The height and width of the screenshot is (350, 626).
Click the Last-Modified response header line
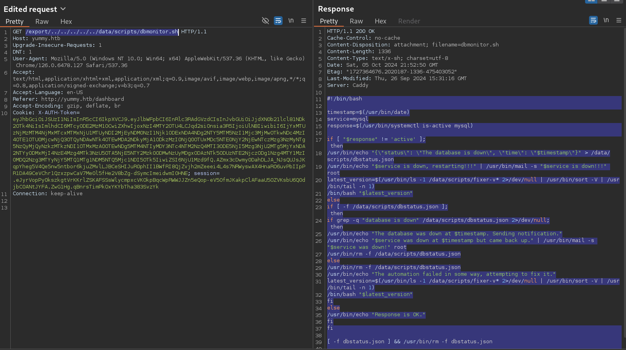coord(397,79)
